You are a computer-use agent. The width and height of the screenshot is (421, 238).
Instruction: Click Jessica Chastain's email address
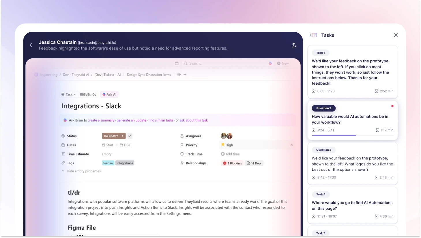click(x=97, y=43)
